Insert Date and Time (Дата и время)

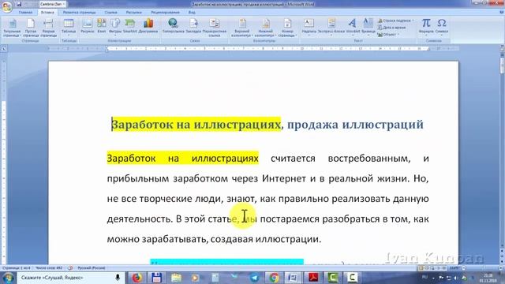coord(391,28)
